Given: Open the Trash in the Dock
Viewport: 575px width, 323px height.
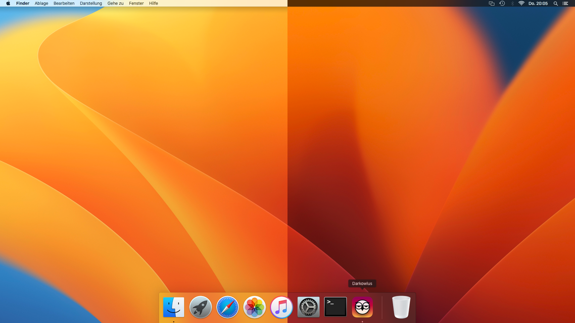Looking at the screenshot, I should [401, 307].
